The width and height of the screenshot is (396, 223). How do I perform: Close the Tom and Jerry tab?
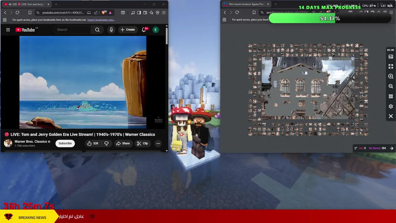pos(48,4)
